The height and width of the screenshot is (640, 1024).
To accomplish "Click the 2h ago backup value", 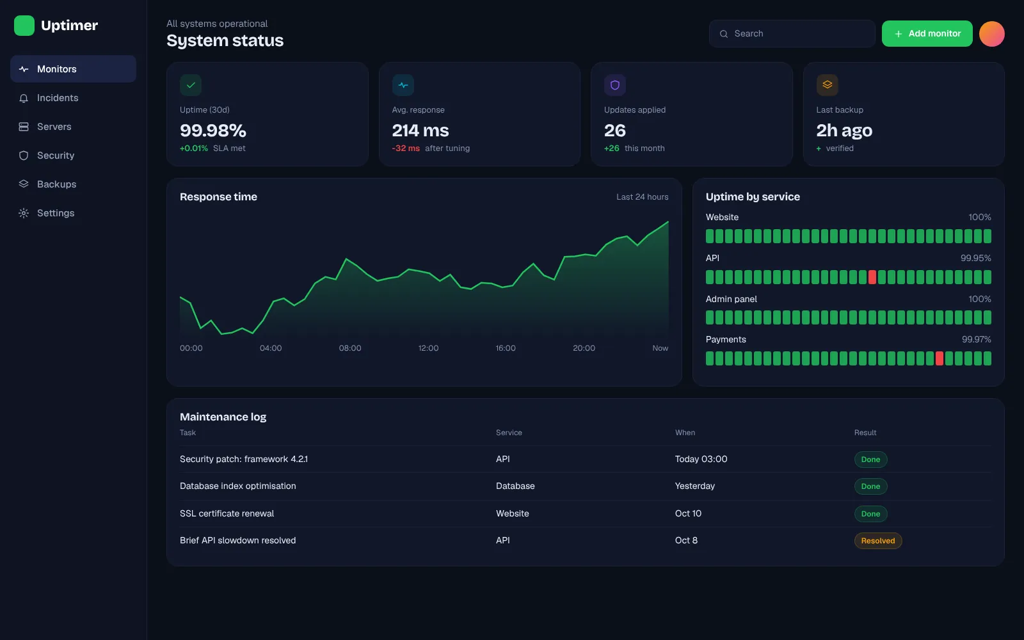I will [x=844, y=131].
